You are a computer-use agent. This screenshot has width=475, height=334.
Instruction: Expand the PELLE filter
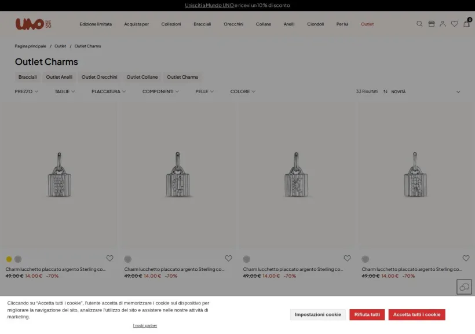(204, 91)
